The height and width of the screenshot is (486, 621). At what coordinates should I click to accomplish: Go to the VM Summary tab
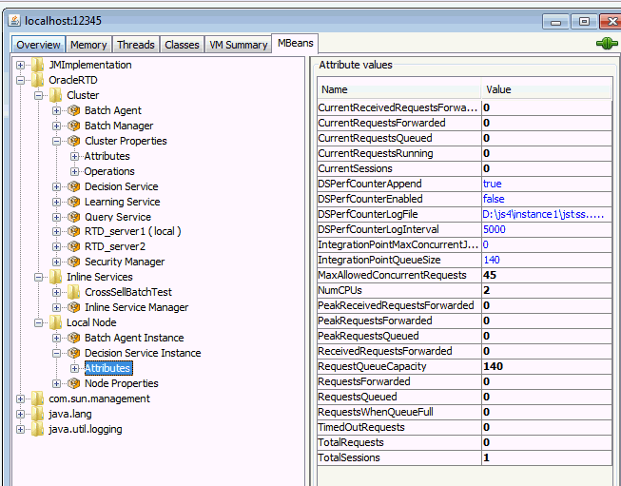(x=239, y=45)
